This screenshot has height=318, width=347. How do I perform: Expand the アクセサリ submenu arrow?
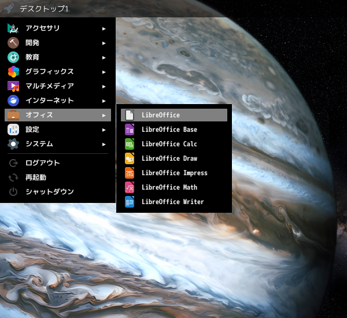[104, 28]
